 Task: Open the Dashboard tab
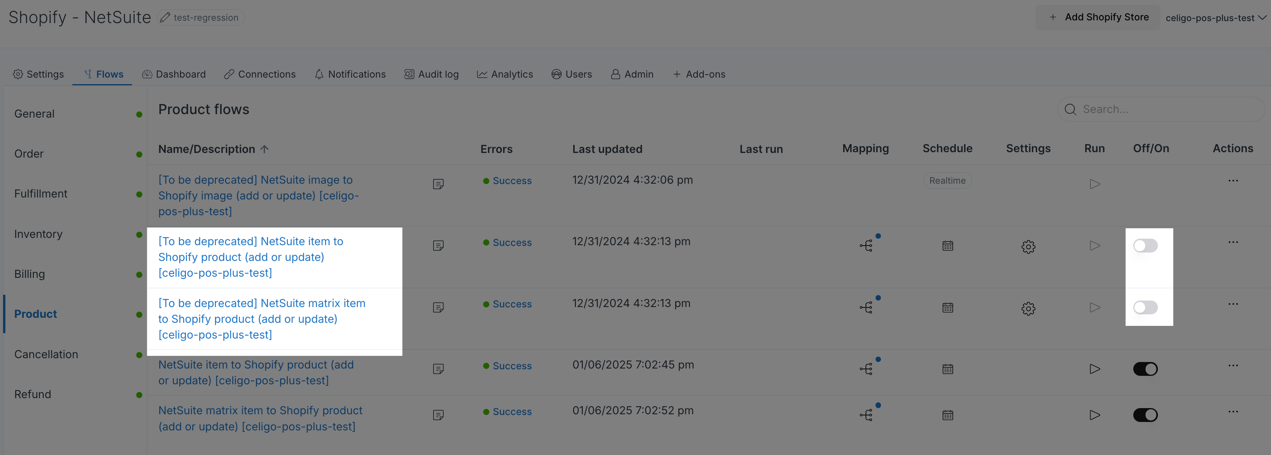pyautogui.click(x=173, y=74)
